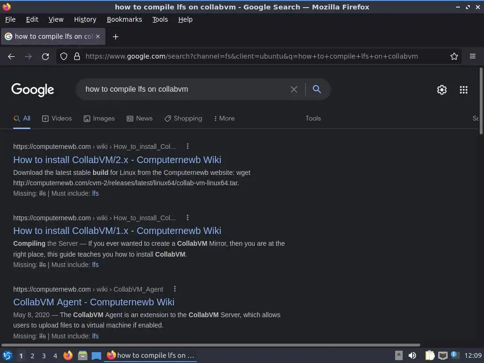Image resolution: width=484 pixels, height=363 pixels.
Task: Open the update notifier tray icon
Action: pos(455,355)
